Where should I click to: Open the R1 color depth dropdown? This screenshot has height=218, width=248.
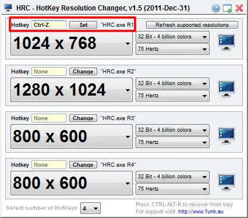172,37
